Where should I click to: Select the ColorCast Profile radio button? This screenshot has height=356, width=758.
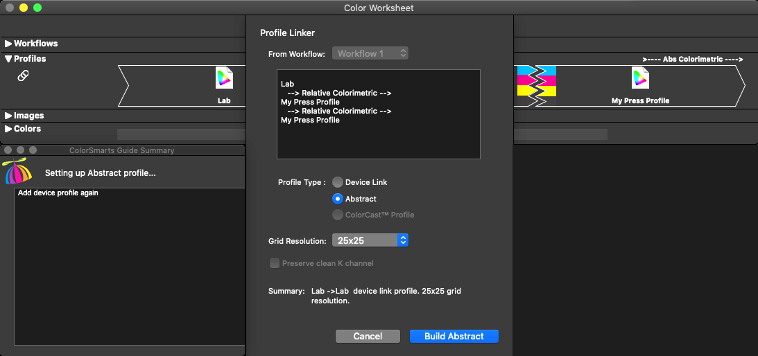point(338,215)
